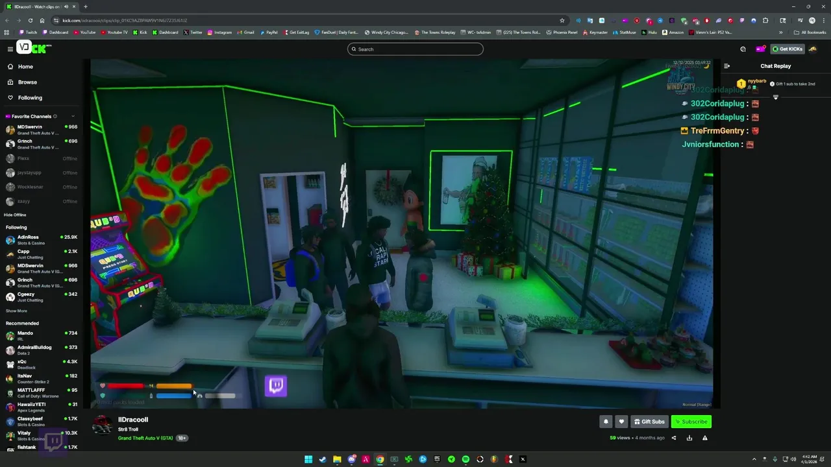The image size is (831, 467).
Task: Open taskbar clock and date
Action: 809,459
